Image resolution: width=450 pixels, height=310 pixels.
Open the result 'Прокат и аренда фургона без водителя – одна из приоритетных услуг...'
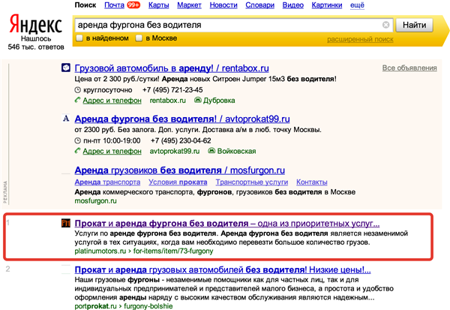pyautogui.click(x=227, y=224)
